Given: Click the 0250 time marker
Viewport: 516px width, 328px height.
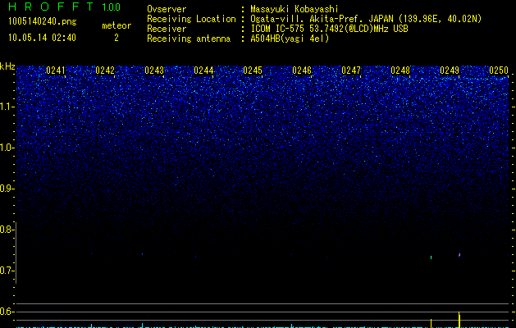Looking at the screenshot, I should point(499,71).
